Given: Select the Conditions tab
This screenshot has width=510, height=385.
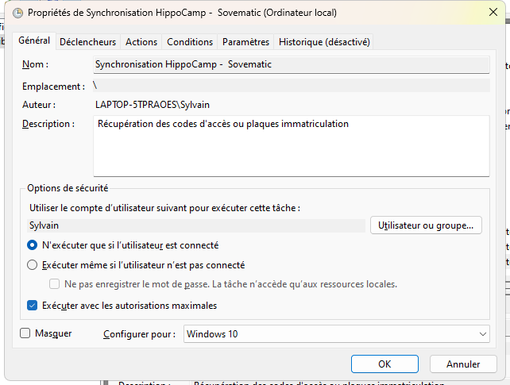Looking at the screenshot, I should 190,42.
